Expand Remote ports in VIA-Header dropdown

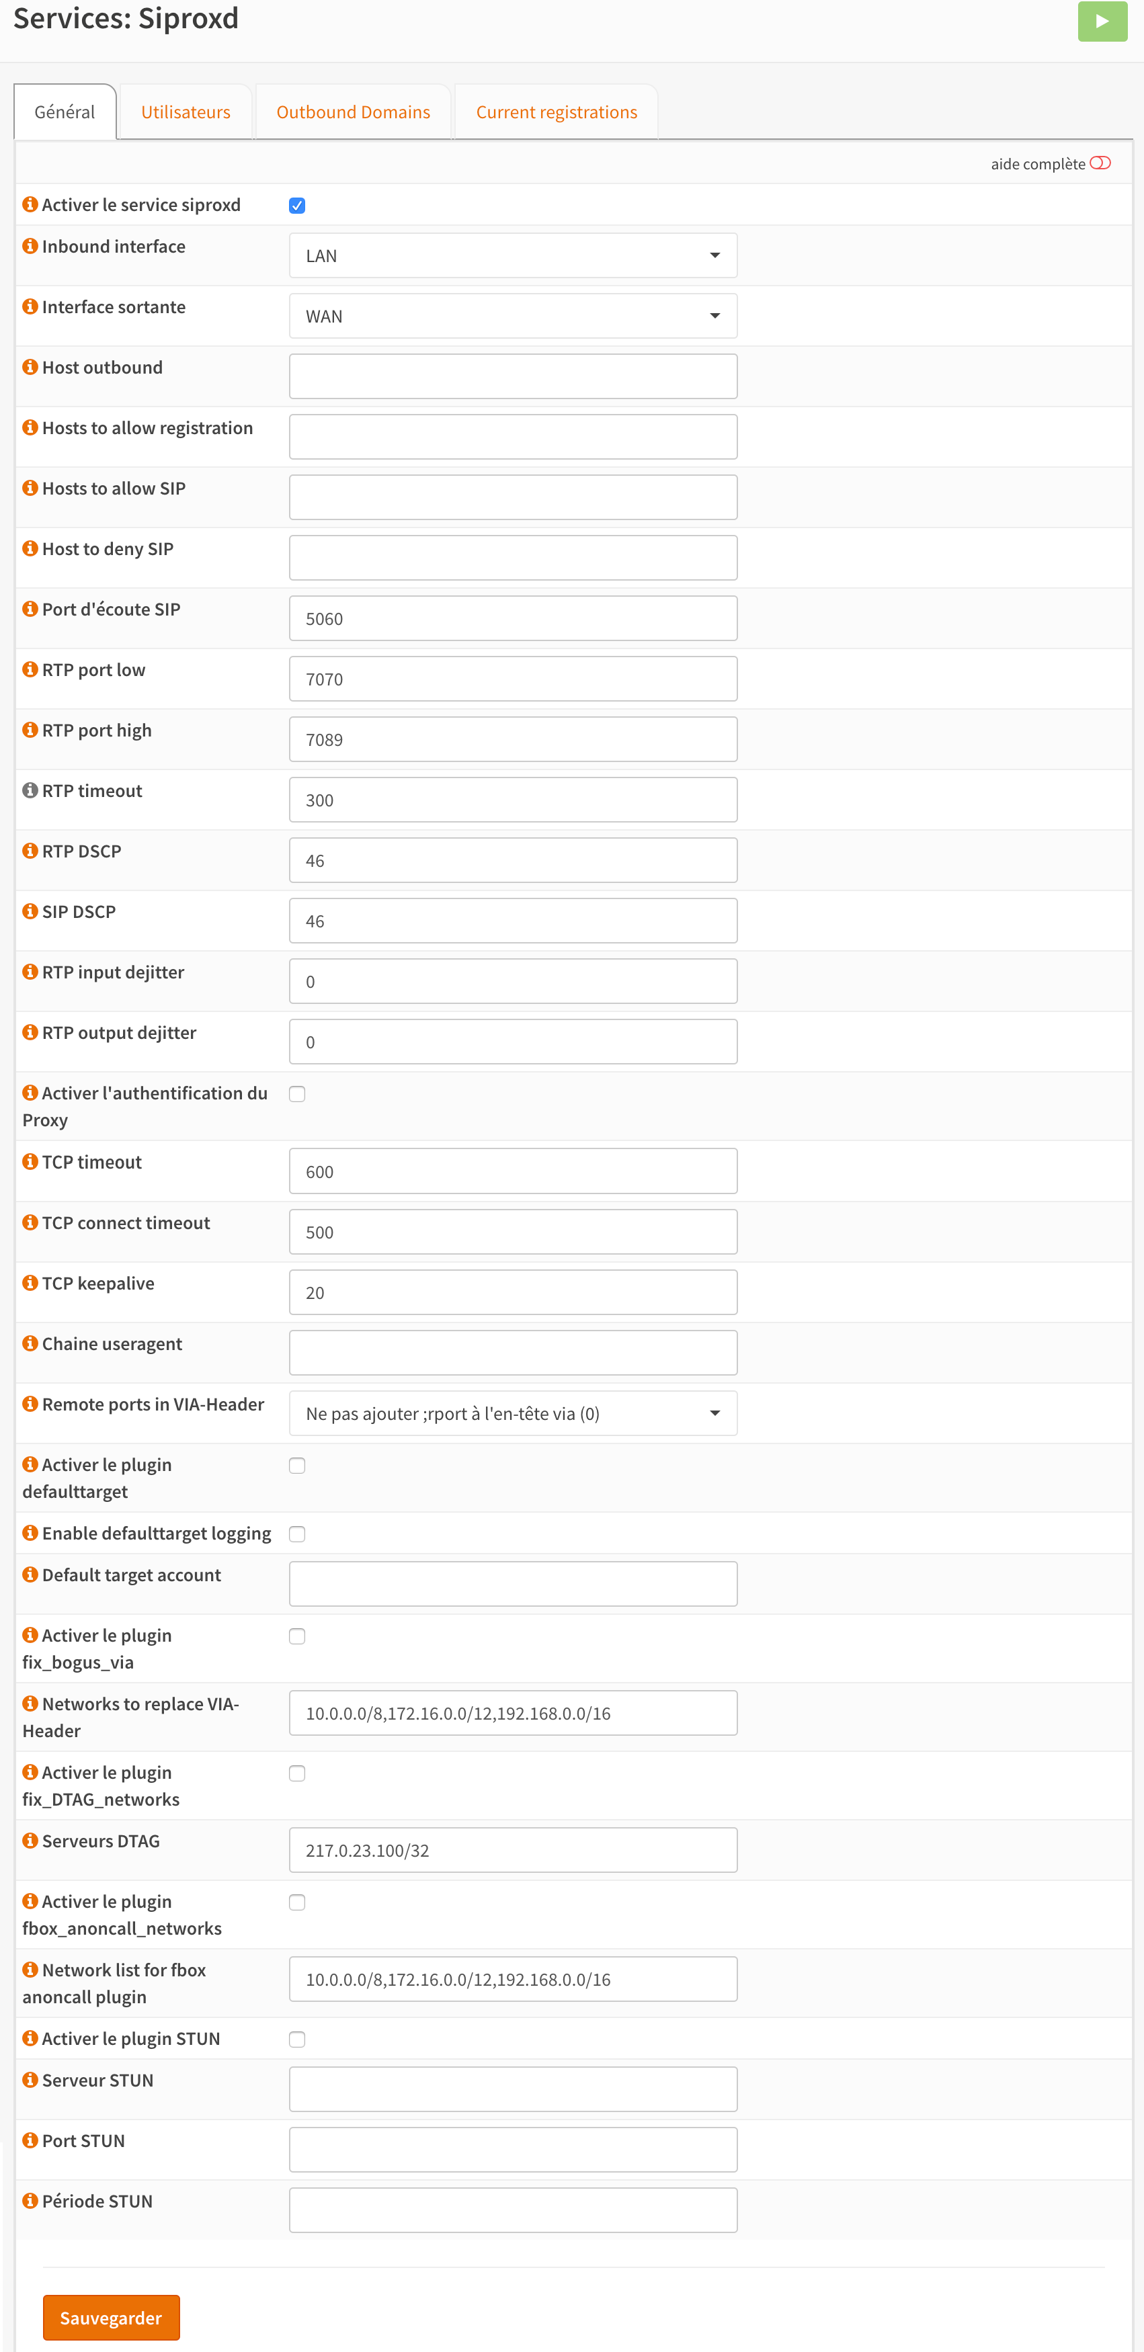pos(512,1413)
